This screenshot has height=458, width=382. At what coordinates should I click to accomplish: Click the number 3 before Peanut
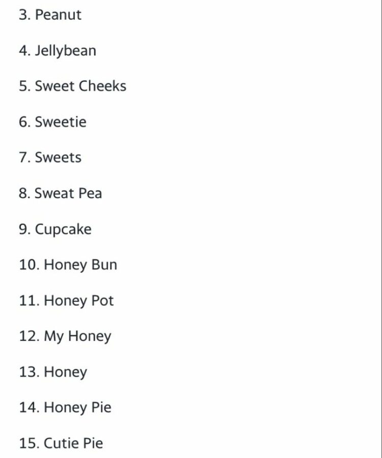coord(23,15)
